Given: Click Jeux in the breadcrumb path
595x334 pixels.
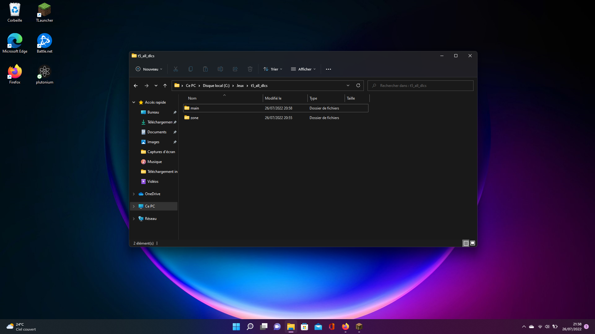Looking at the screenshot, I should (240, 86).
